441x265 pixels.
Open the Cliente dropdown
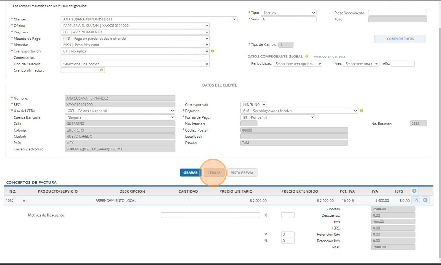(x=149, y=19)
